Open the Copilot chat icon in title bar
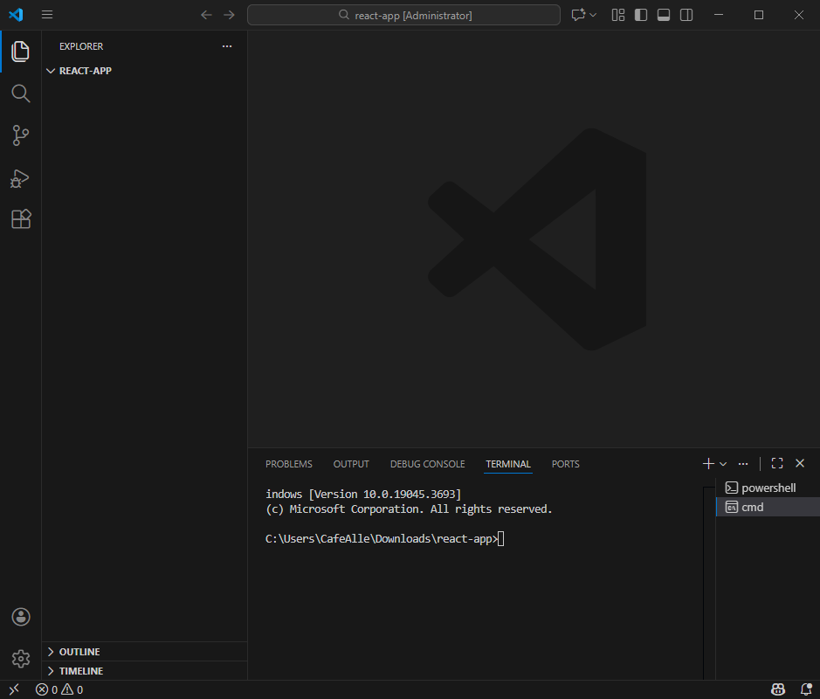This screenshot has height=699, width=820. (578, 15)
